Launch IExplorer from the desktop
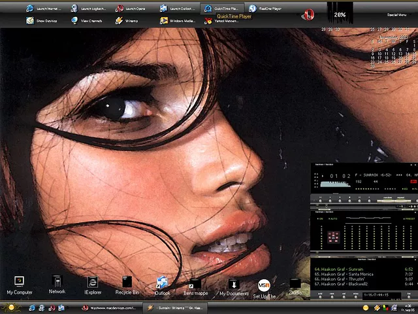Image resolution: width=418 pixels, height=314 pixels. click(x=93, y=282)
